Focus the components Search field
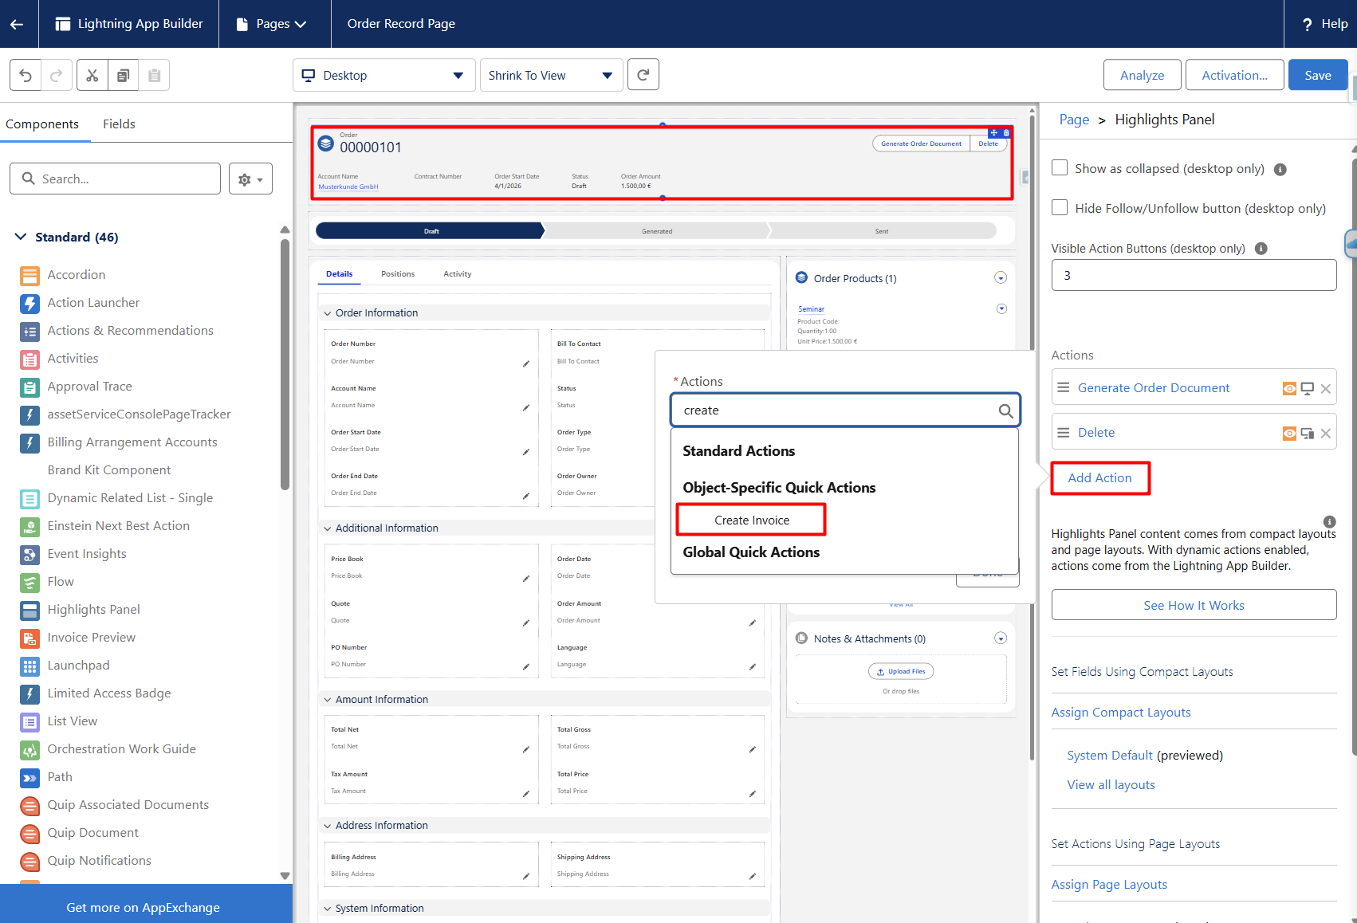The width and height of the screenshot is (1357, 923). coord(115,179)
